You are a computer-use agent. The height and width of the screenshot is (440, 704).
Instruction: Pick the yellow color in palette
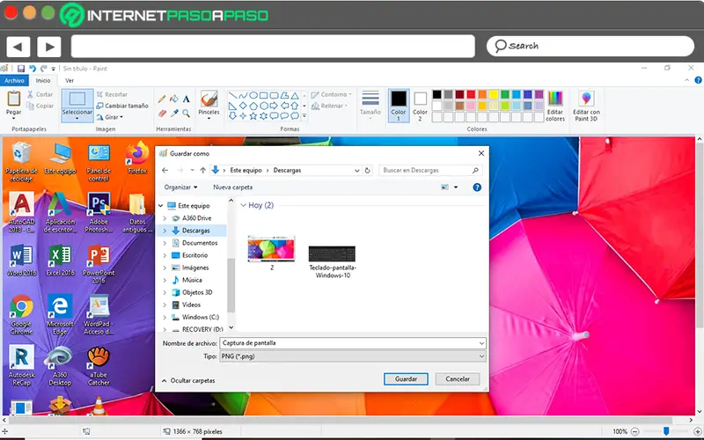[x=494, y=94]
